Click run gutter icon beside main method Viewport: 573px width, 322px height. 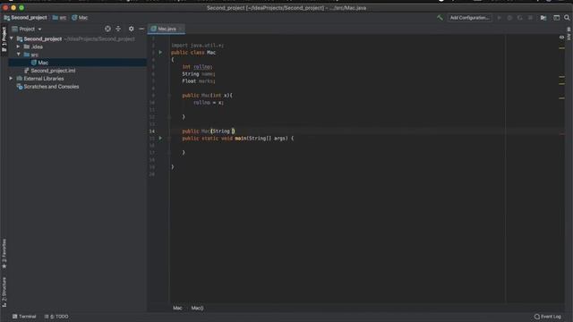click(160, 139)
